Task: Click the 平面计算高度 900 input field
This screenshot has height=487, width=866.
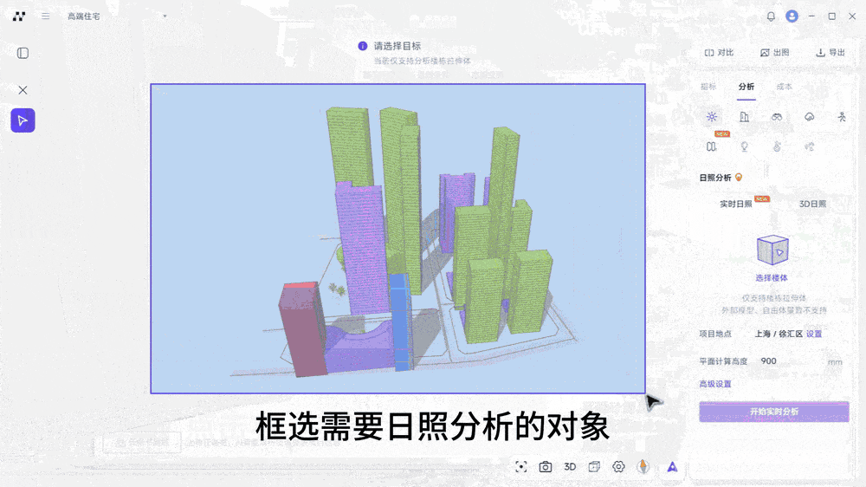Action: click(788, 361)
